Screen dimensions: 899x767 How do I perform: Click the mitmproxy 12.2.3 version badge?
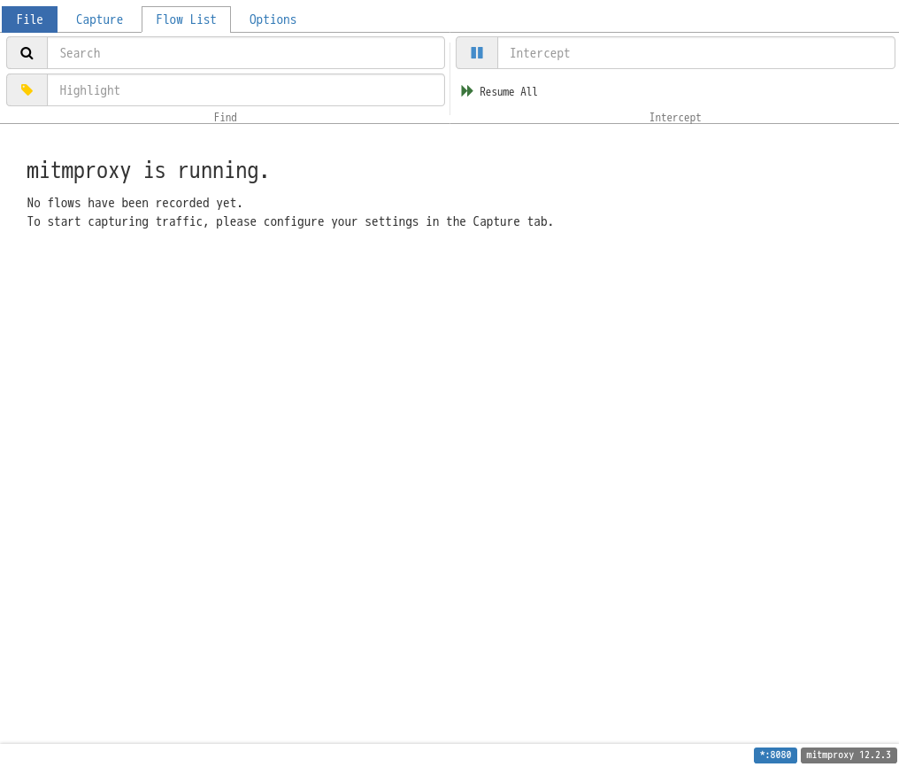click(x=849, y=755)
